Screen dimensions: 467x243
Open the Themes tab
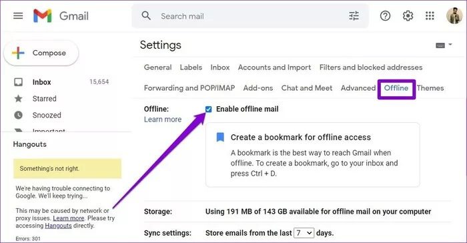430,88
